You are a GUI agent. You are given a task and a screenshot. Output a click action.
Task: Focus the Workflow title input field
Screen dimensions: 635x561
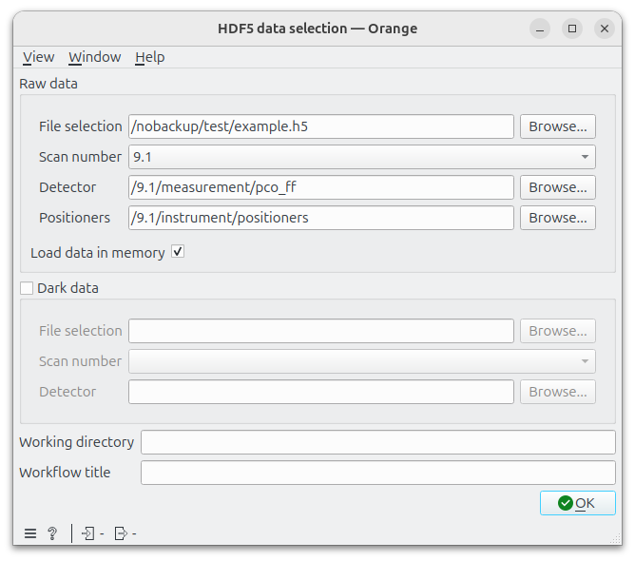coord(378,473)
